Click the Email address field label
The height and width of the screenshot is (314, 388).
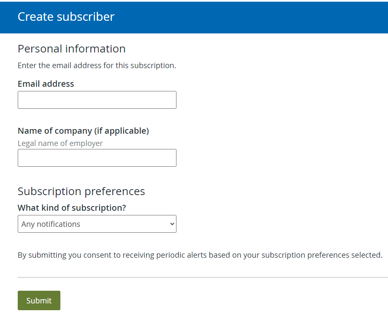pos(46,84)
